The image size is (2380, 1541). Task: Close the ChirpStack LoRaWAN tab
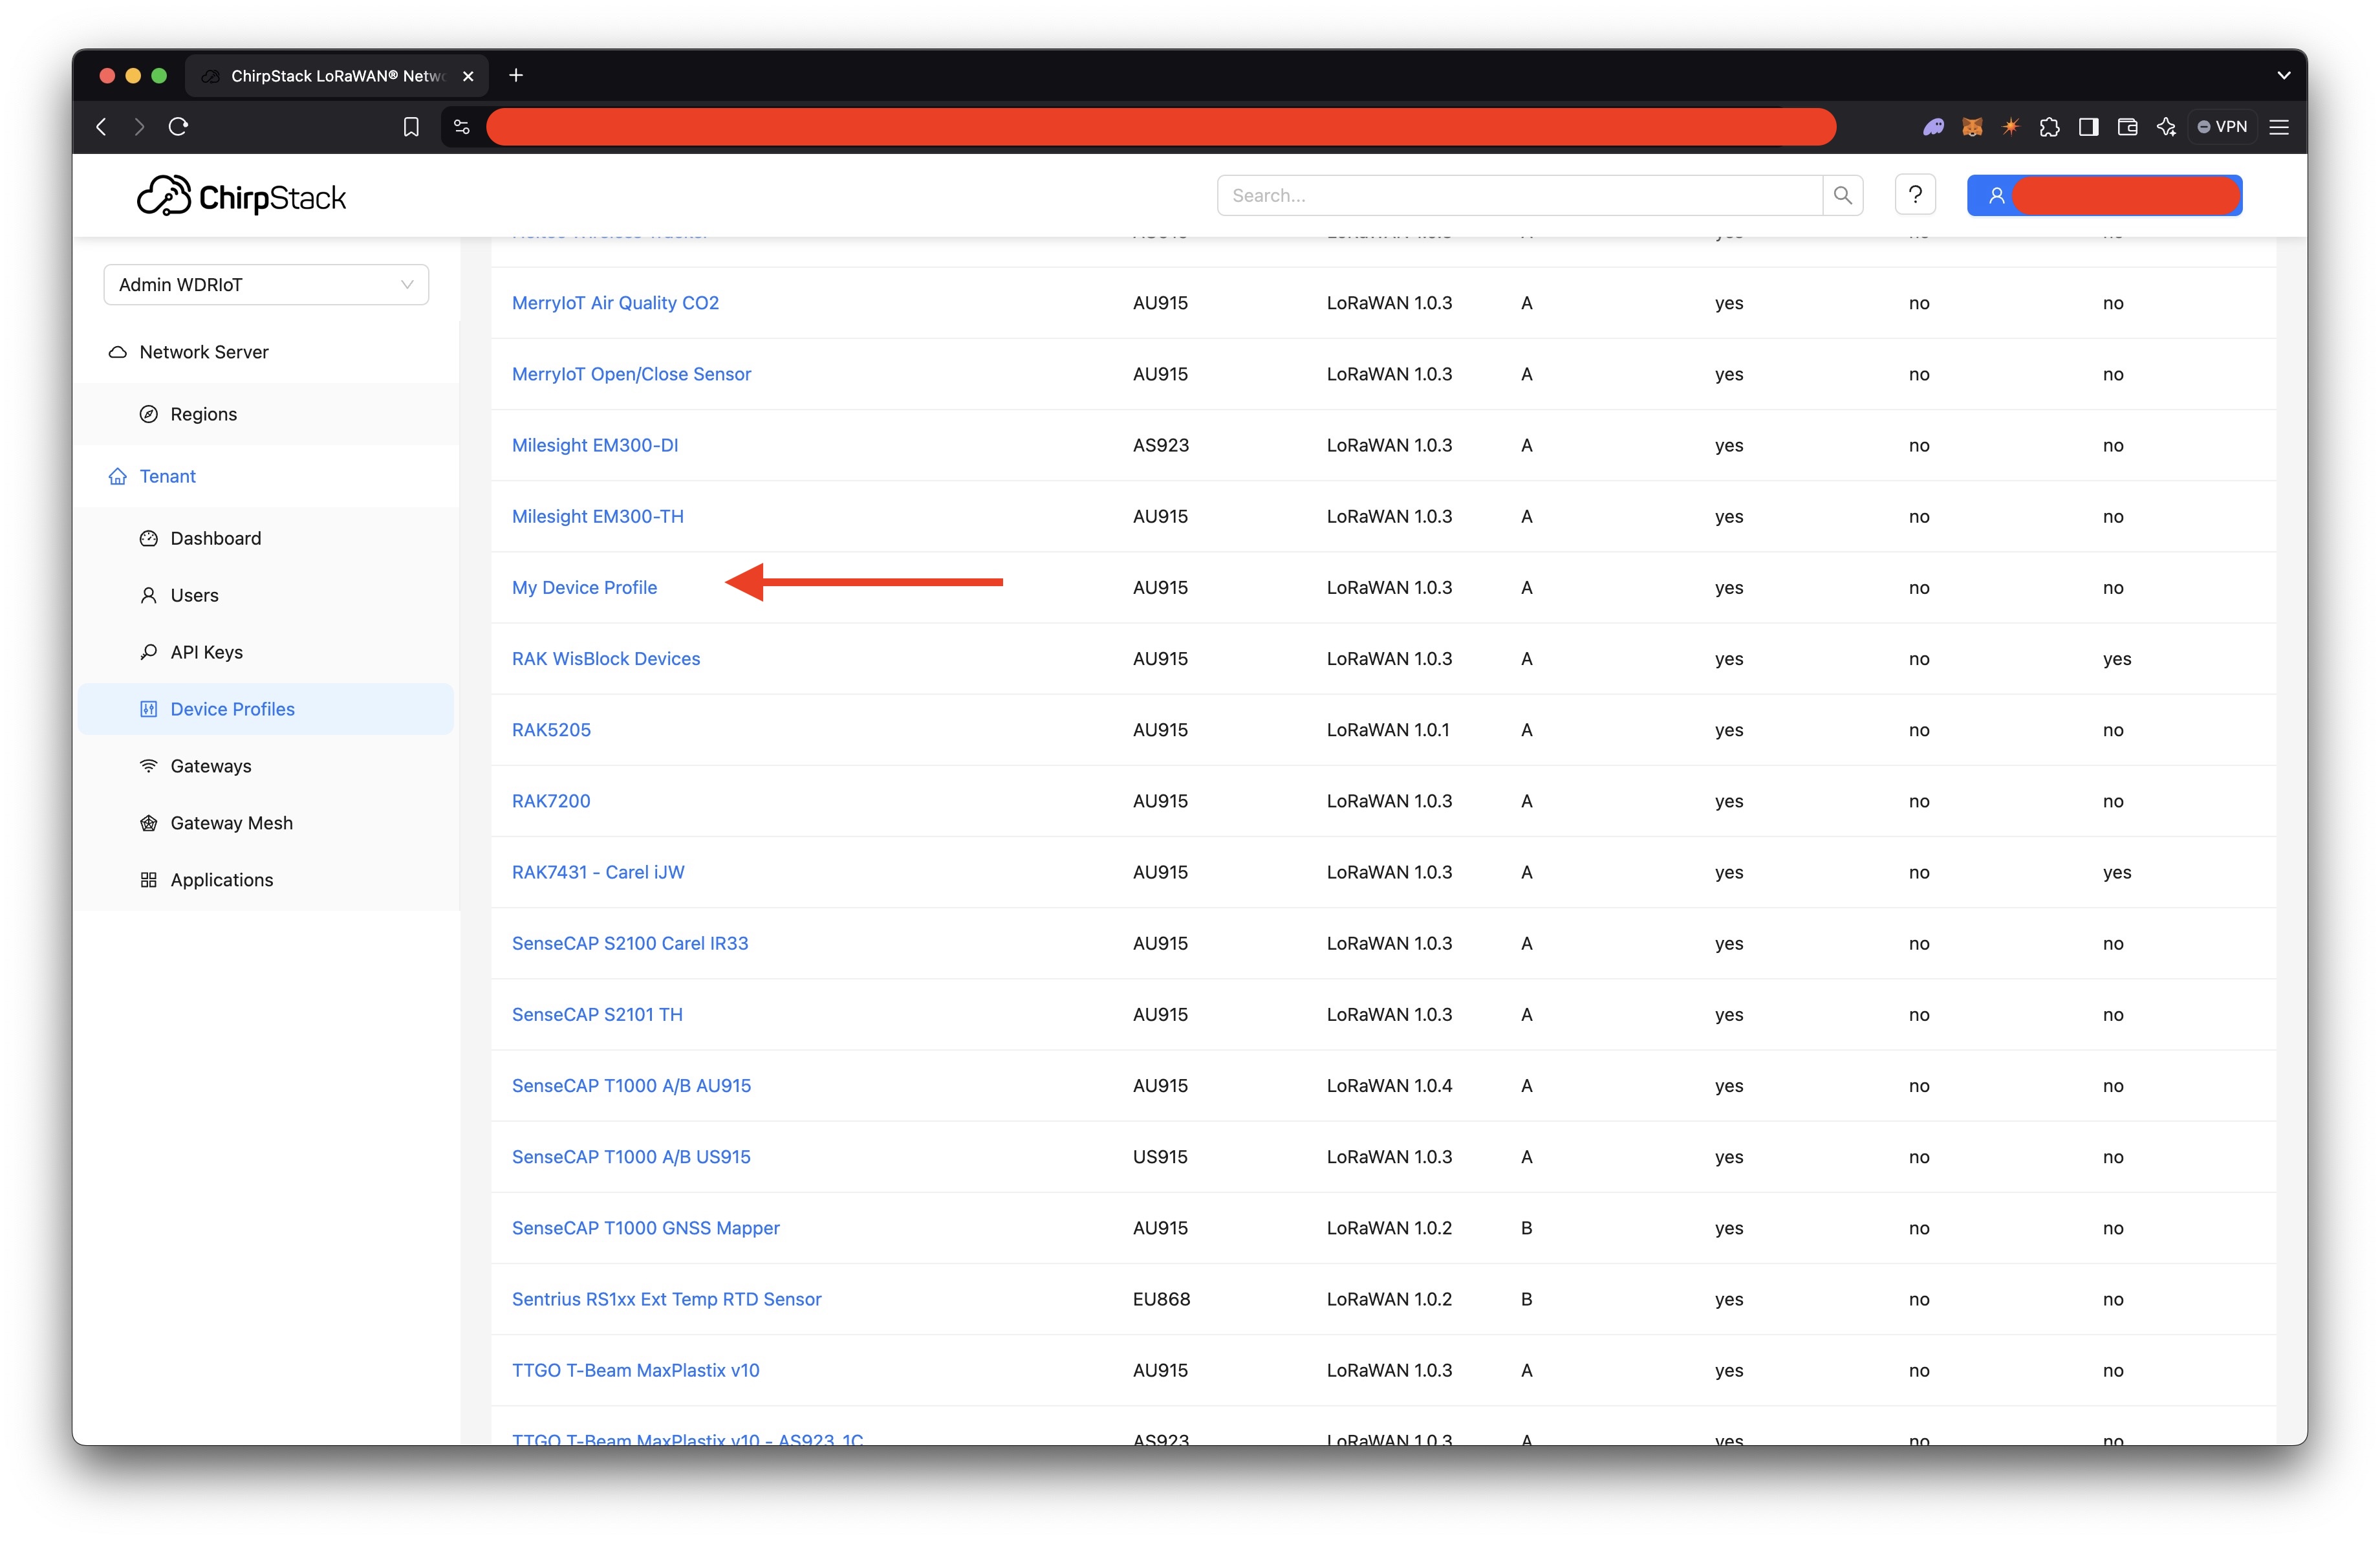click(468, 76)
